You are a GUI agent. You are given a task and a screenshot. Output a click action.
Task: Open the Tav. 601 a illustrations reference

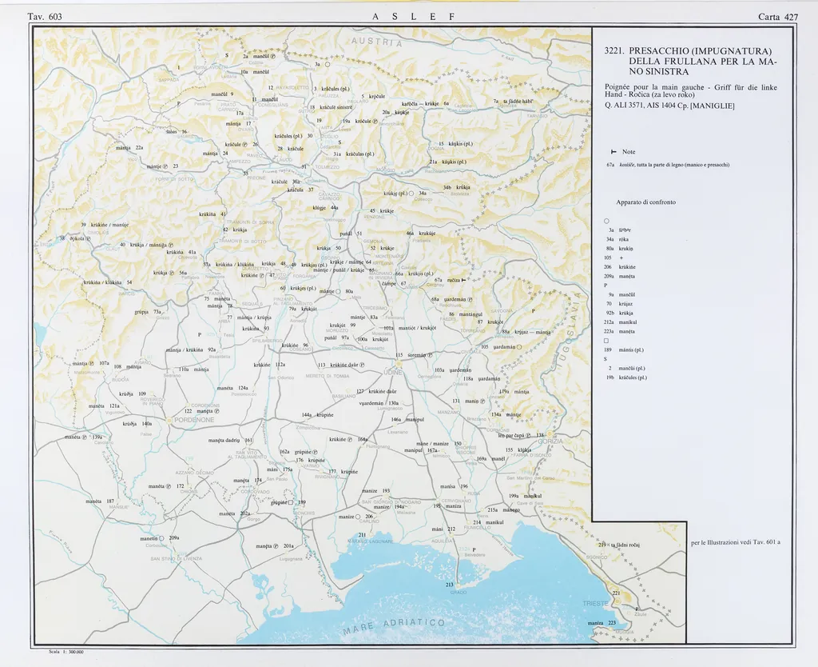[735, 544]
